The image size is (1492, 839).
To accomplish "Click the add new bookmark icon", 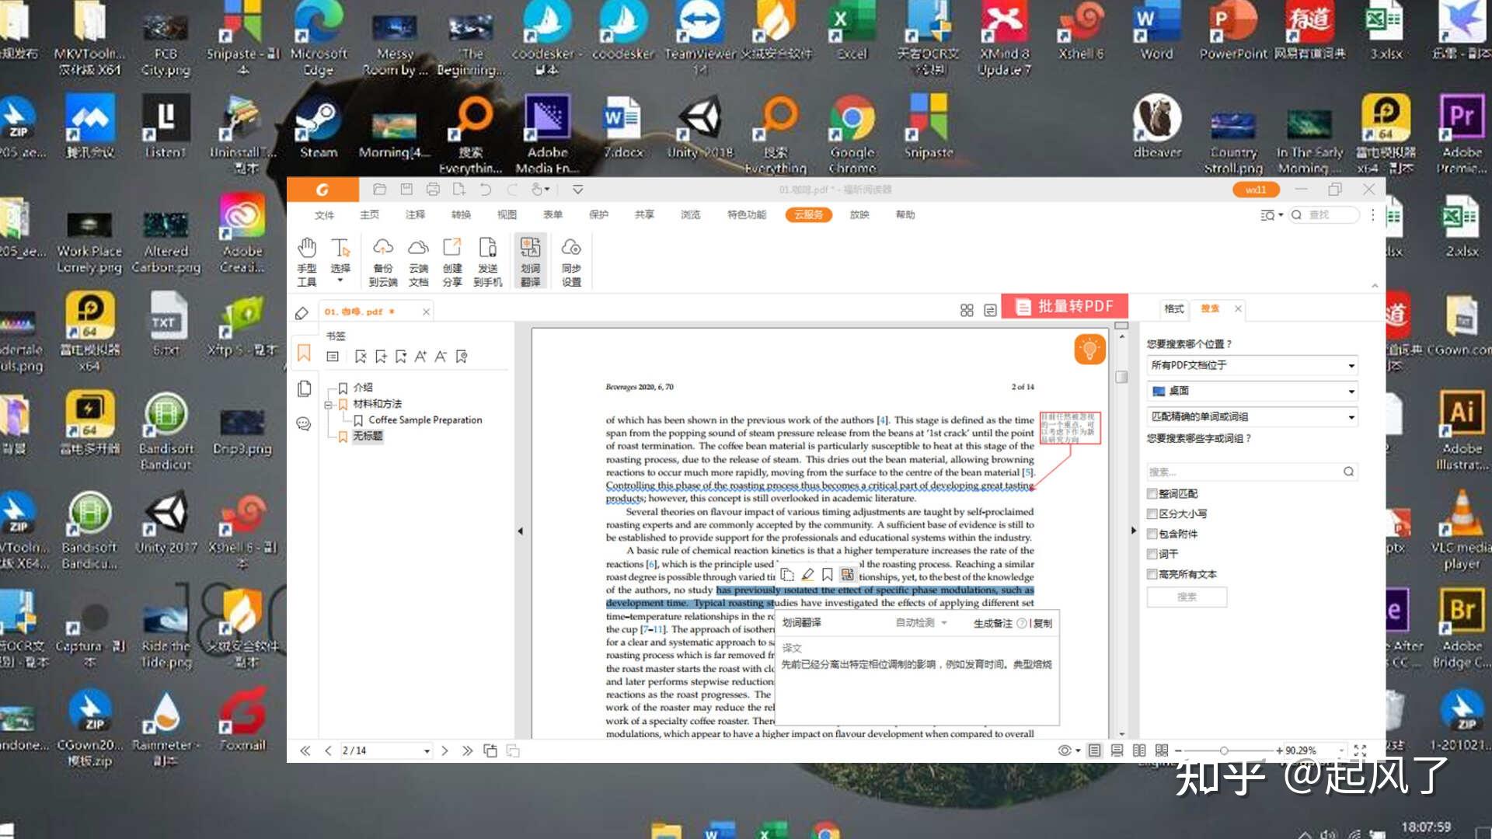I will [x=381, y=357].
